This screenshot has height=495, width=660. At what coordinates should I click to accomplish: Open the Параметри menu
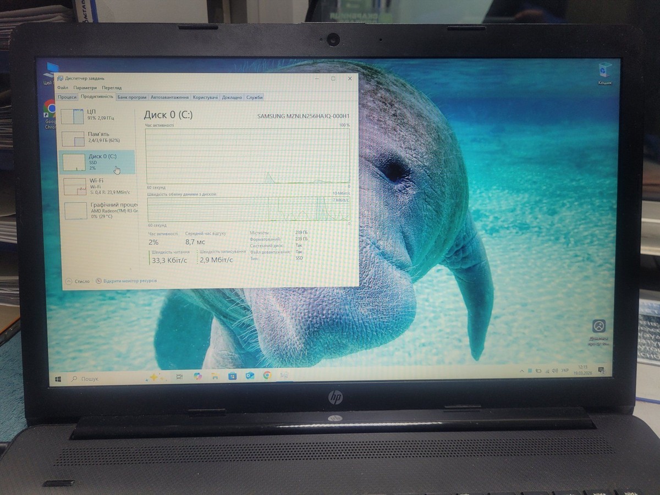click(x=85, y=88)
